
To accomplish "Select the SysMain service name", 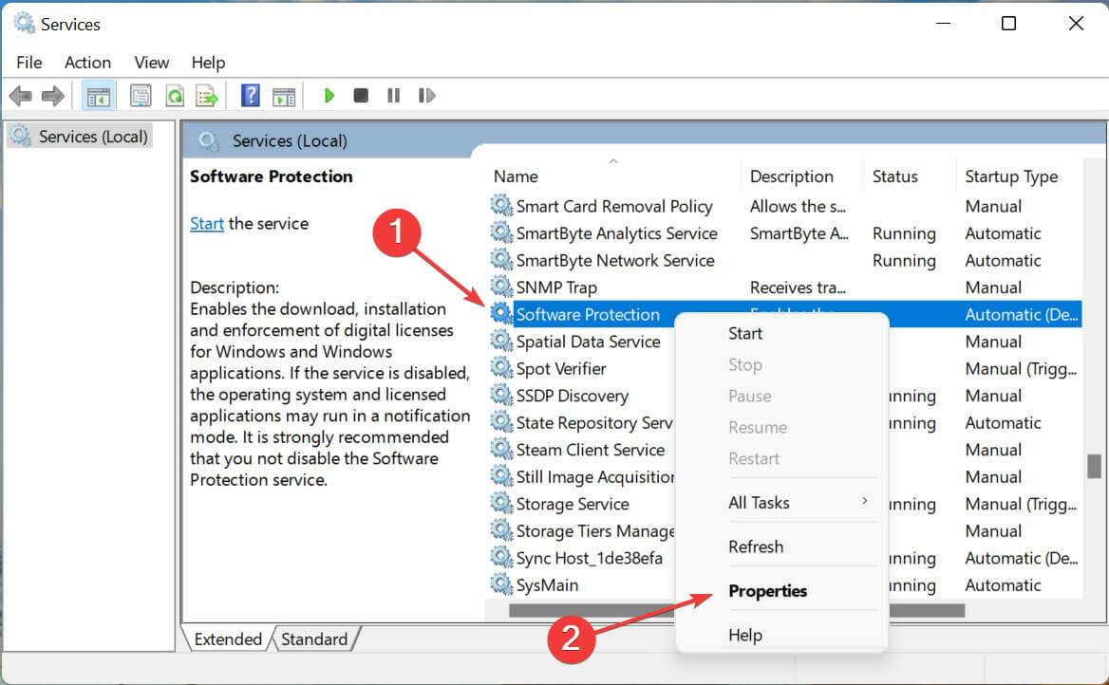I will tap(548, 584).
